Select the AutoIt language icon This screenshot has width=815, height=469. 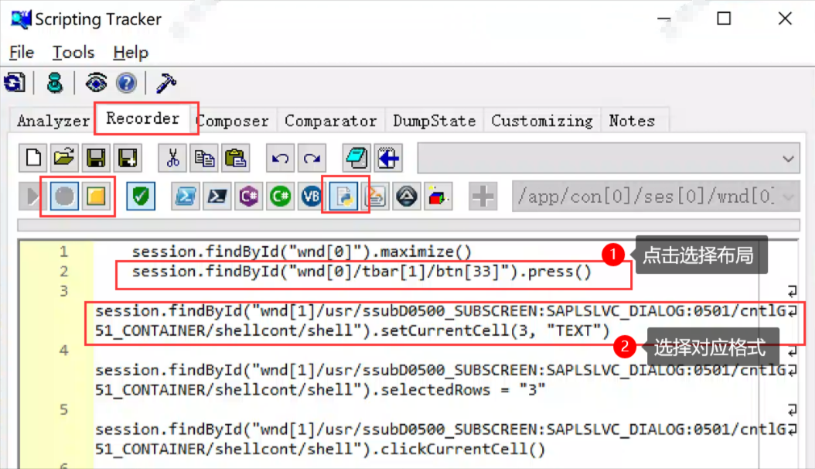point(407,197)
